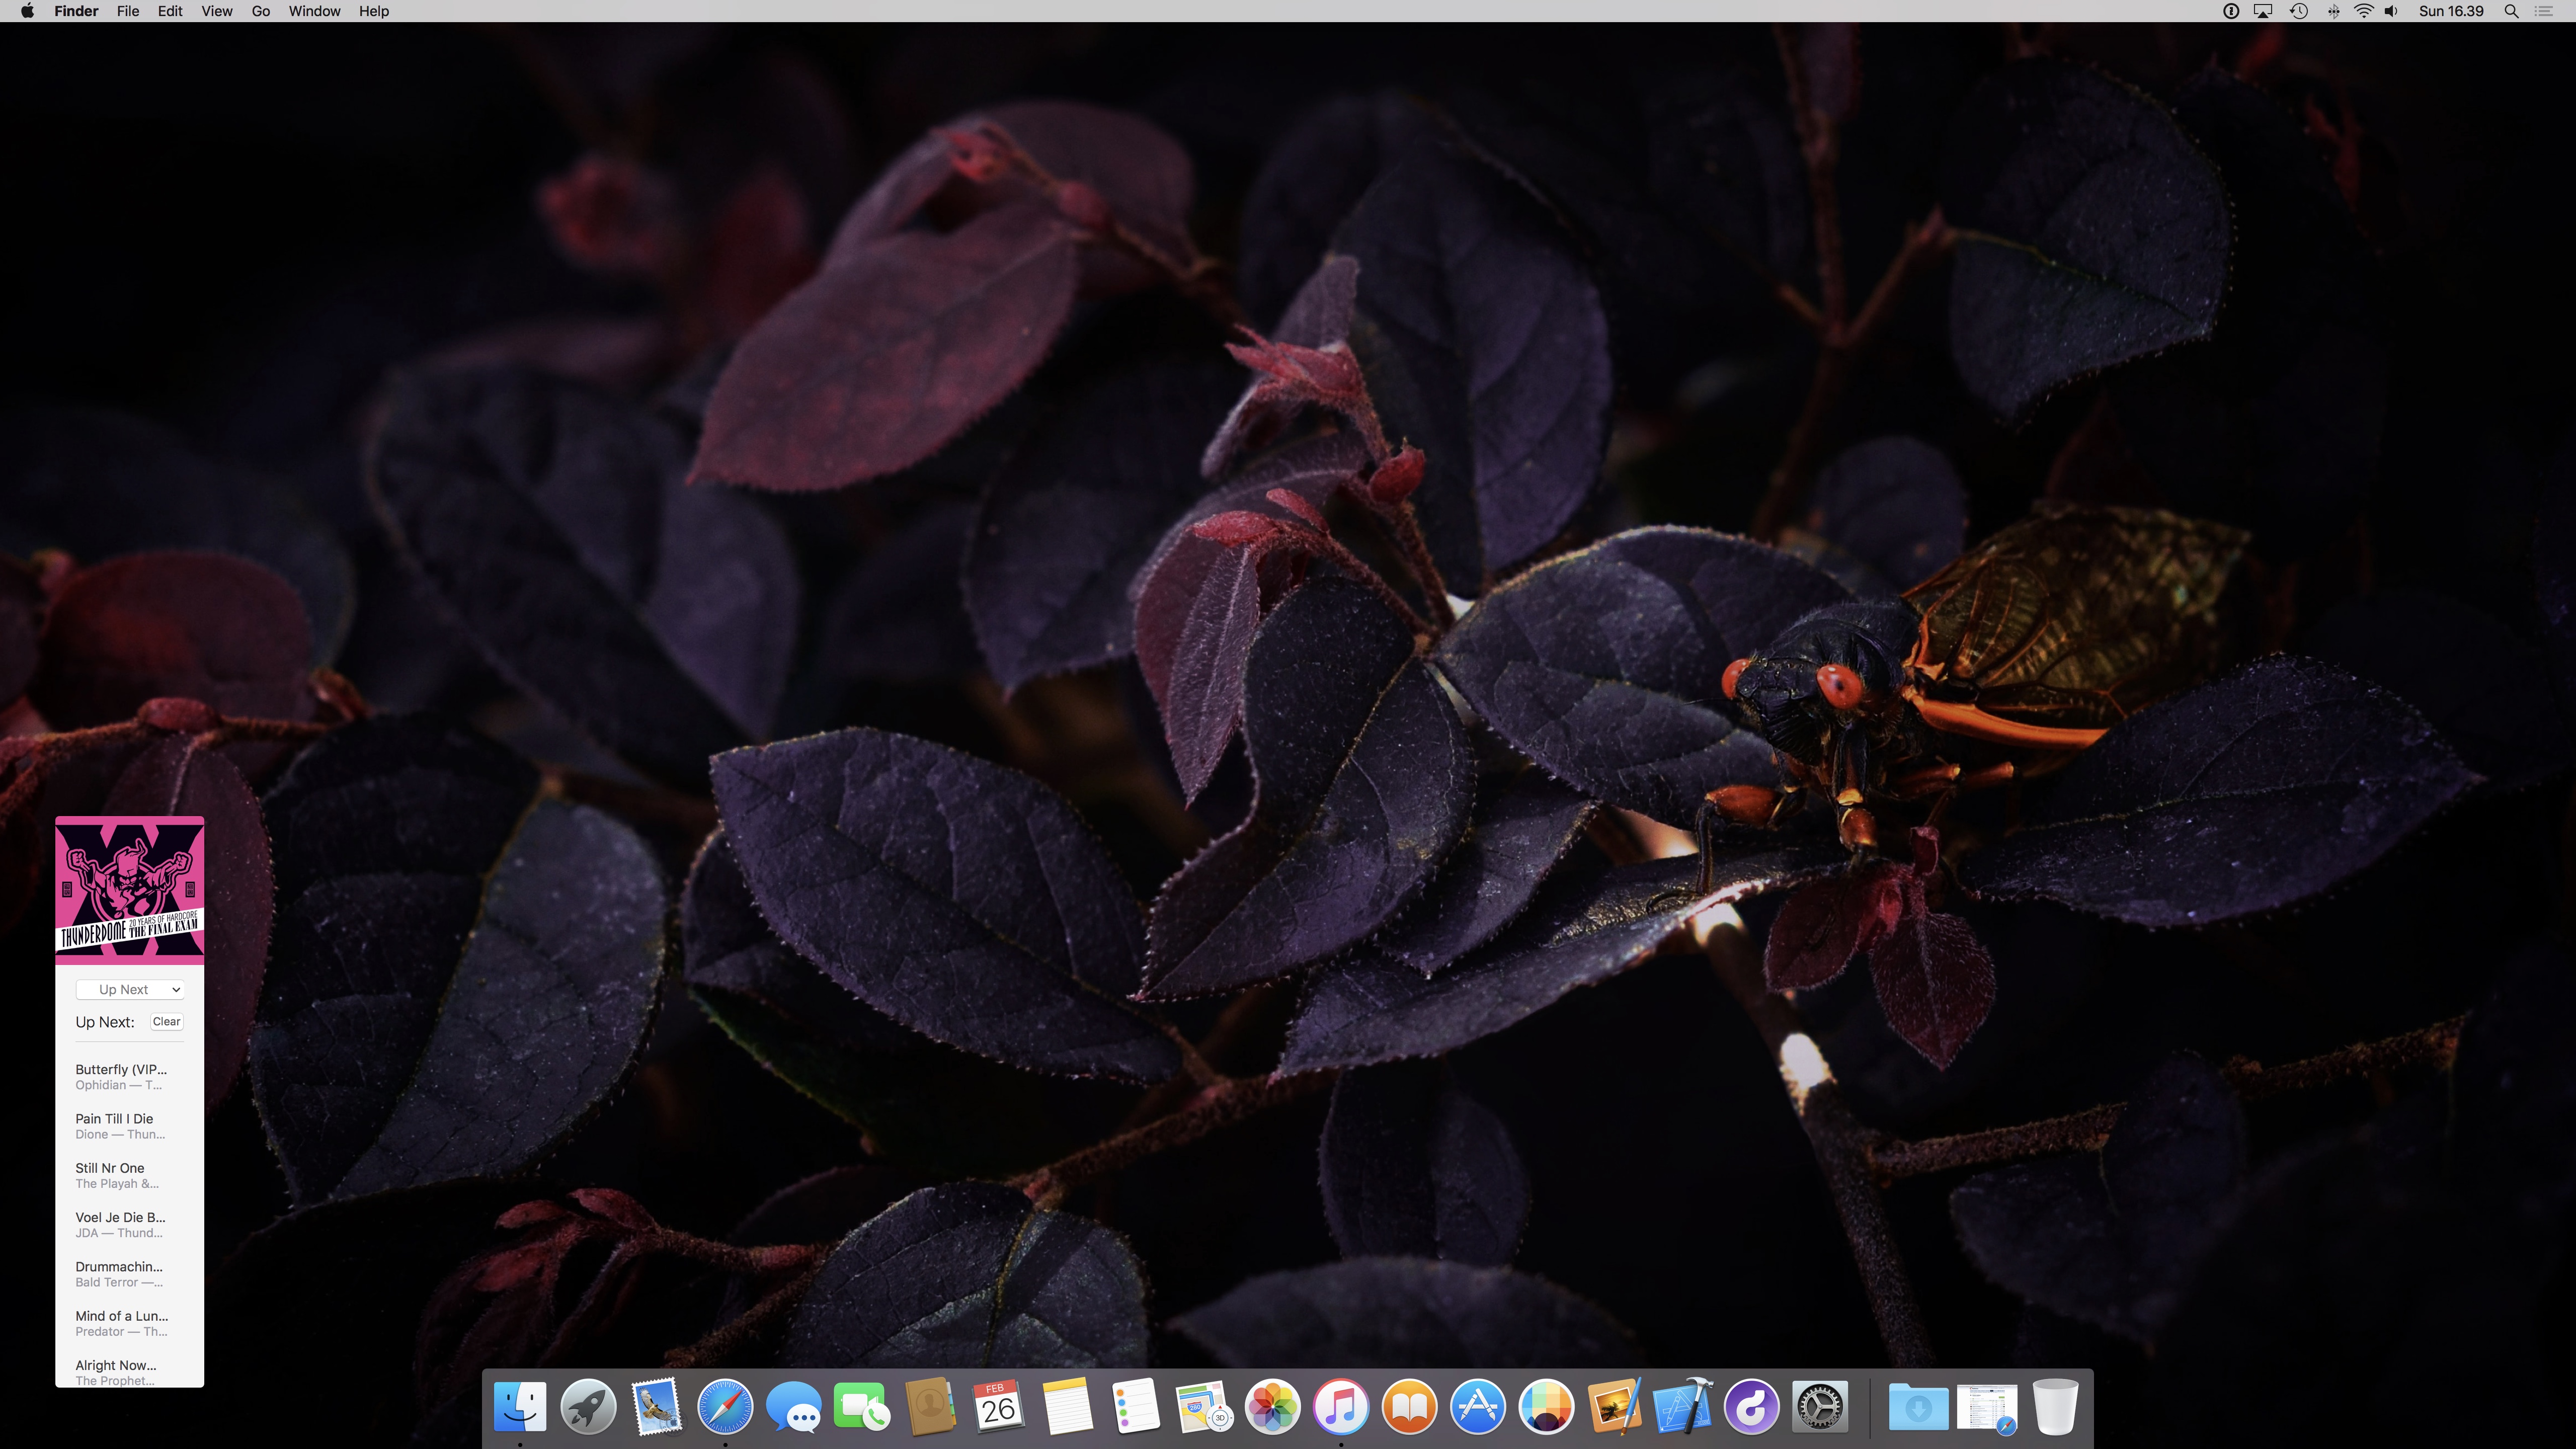Open Maps app in Dock
Viewport: 2576px width, 1449px height.
[1203, 1406]
